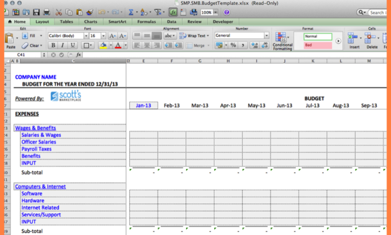Screen dimensions: 391x235
Task: Align text right horizontally
Action: click(157, 45)
